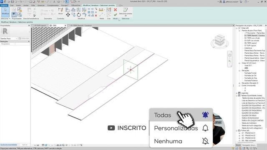Collapse Vistas 3D (3D View) node
This screenshot has height=150, width=267.
click(239, 63)
